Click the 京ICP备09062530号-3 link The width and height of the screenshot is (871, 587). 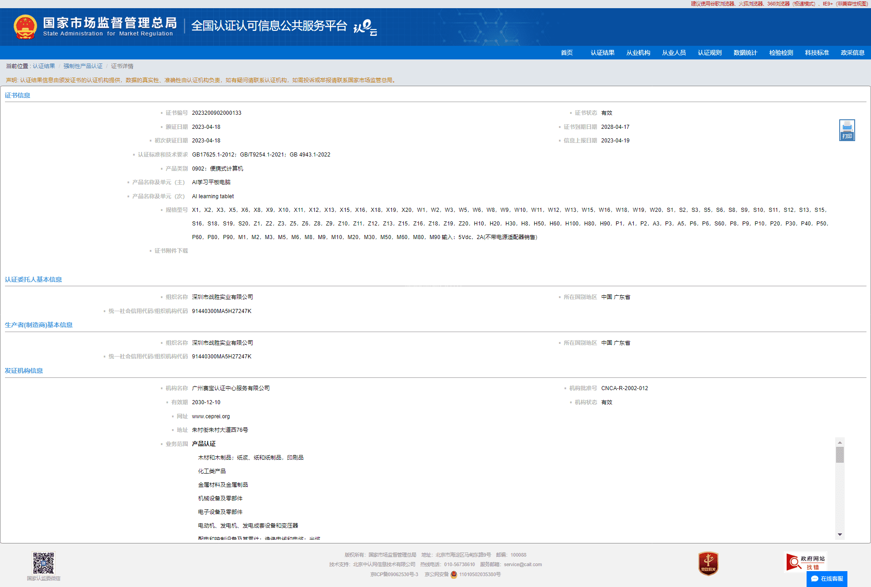click(x=394, y=575)
